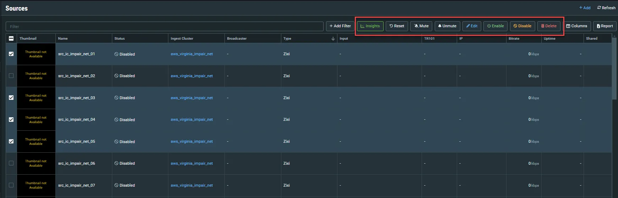Click Disabled status of src_ic_impair_net_04
Image resolution: width=618 pixels, height=198 pixels.
click(125, 120)
